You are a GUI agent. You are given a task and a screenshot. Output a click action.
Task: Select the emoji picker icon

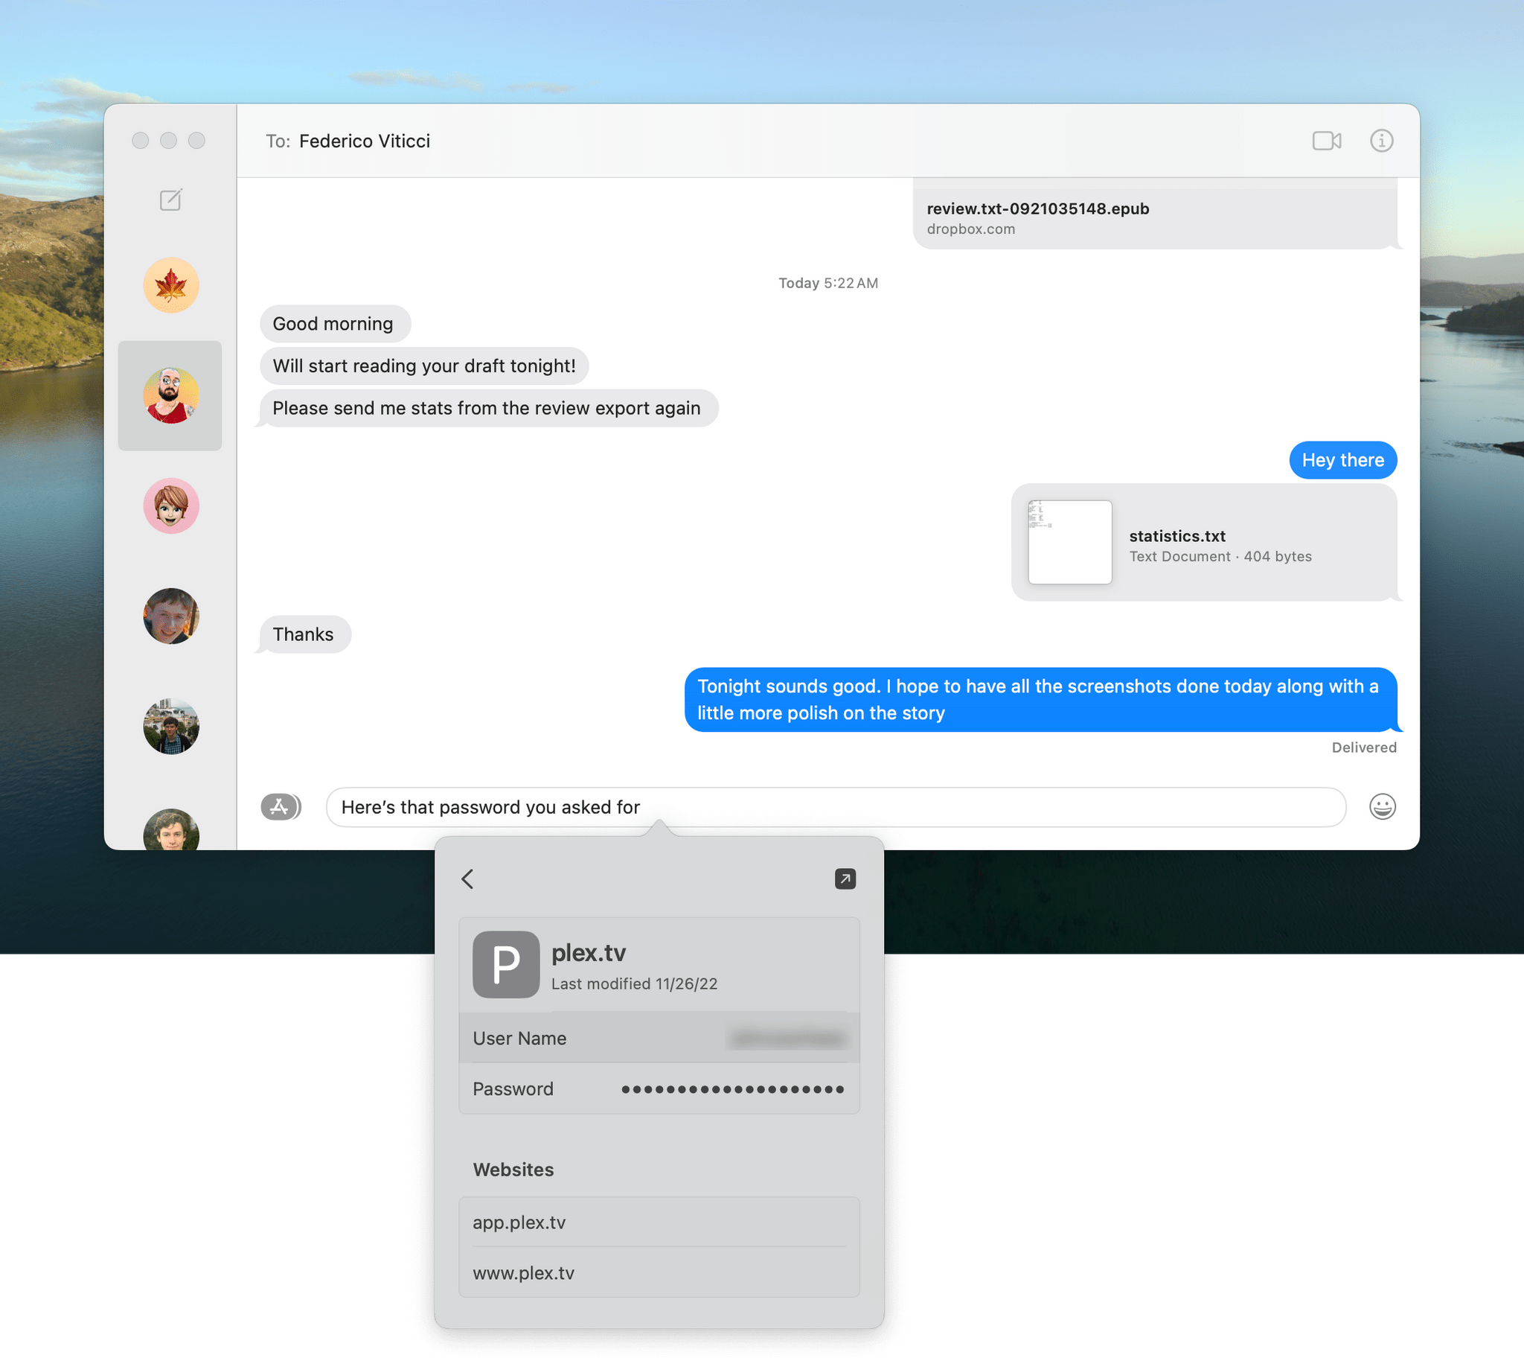1381,806
